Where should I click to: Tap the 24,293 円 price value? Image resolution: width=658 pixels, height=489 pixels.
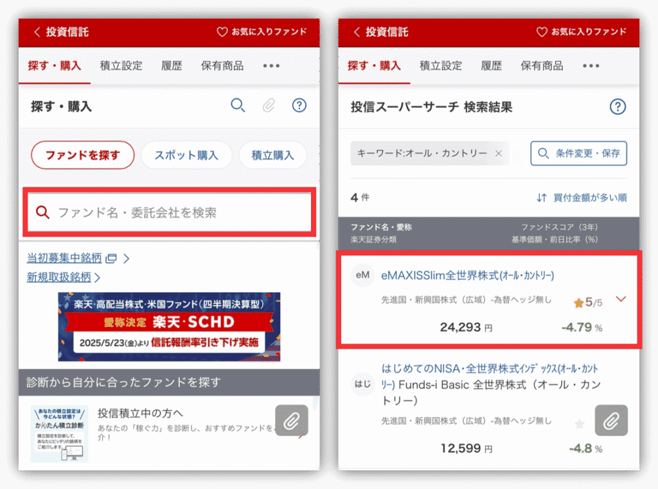tap(466, 328)
